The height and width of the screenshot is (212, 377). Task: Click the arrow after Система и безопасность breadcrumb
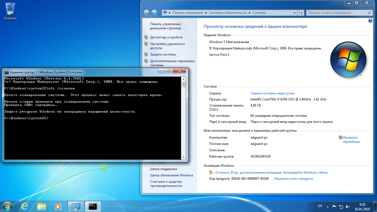(250, 13)
